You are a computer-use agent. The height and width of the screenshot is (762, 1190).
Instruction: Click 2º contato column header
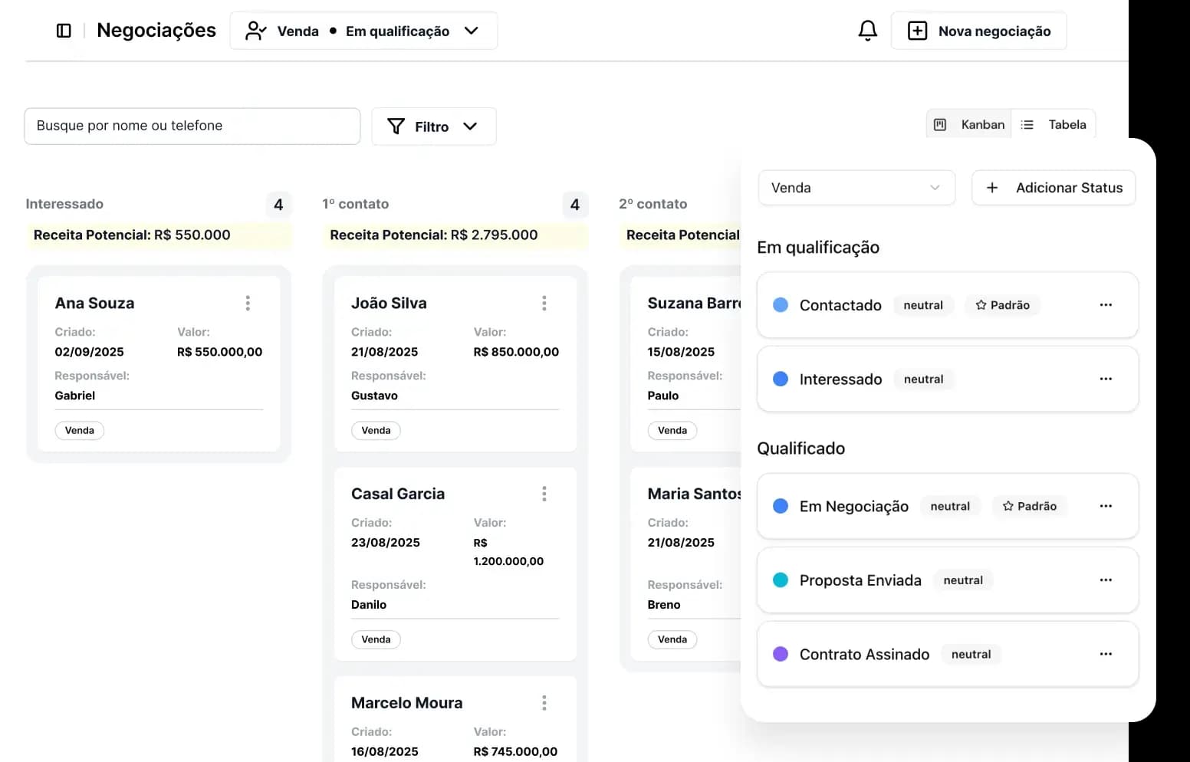pyautogui.click(x=653, y=204)
